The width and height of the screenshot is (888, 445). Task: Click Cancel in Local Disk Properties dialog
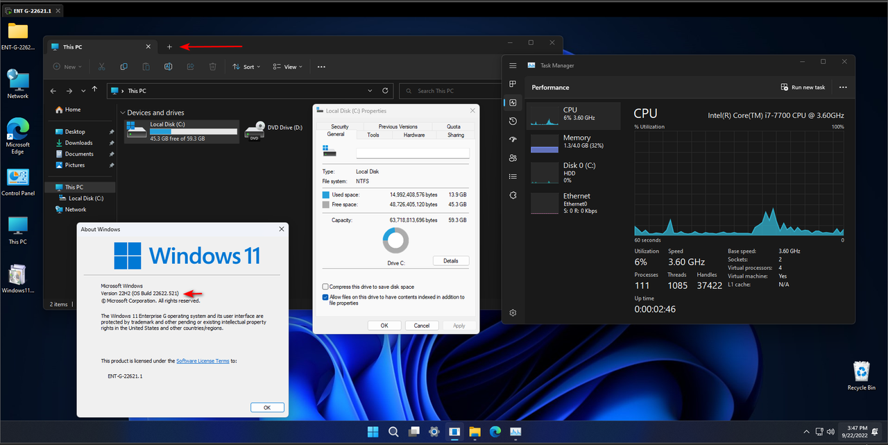[422, 325]
